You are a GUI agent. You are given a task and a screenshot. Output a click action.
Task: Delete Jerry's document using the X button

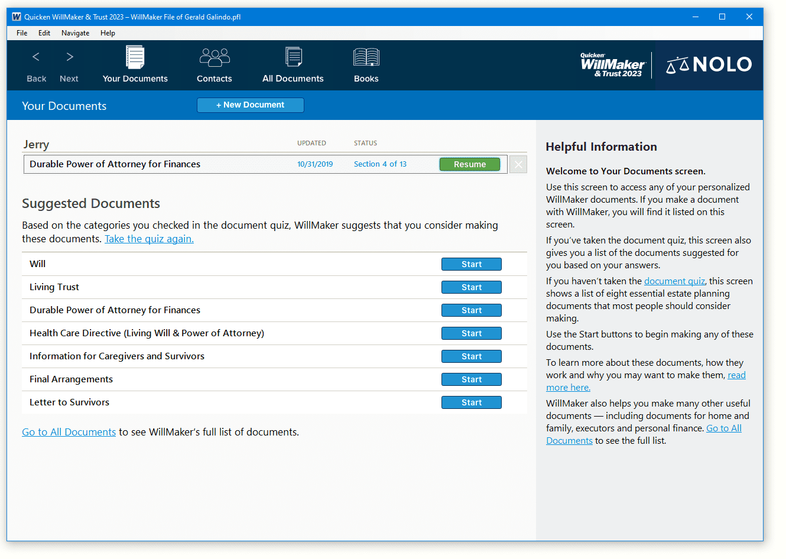[518, 164]
